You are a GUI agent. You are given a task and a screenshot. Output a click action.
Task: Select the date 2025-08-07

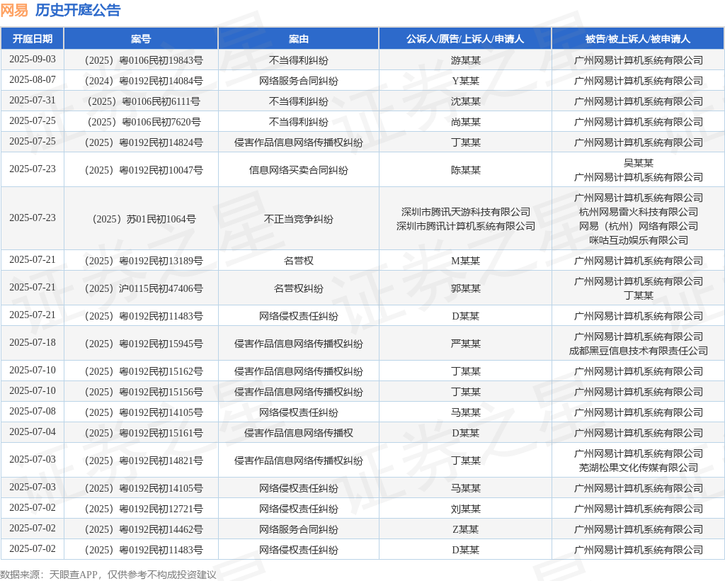click(33, 80)
